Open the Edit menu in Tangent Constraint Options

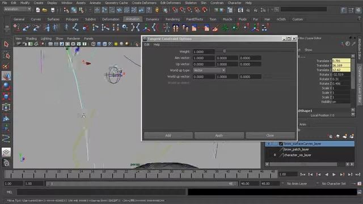point(147,44)
